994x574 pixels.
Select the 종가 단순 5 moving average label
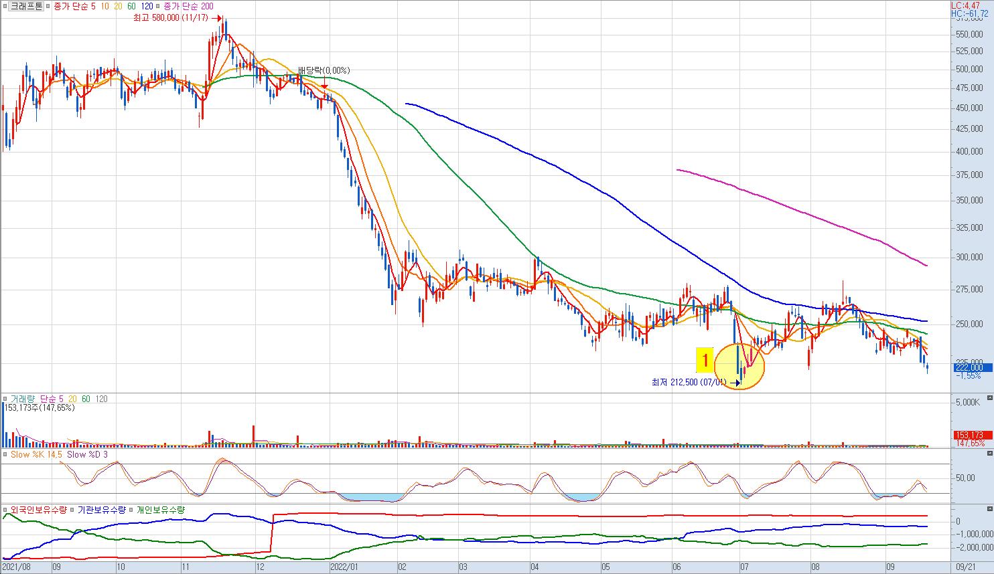tap(74, 6)
